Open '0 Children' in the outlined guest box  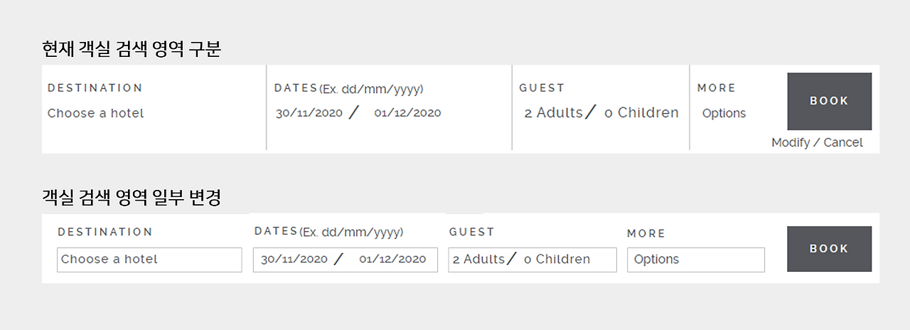[x=557, y=260]
